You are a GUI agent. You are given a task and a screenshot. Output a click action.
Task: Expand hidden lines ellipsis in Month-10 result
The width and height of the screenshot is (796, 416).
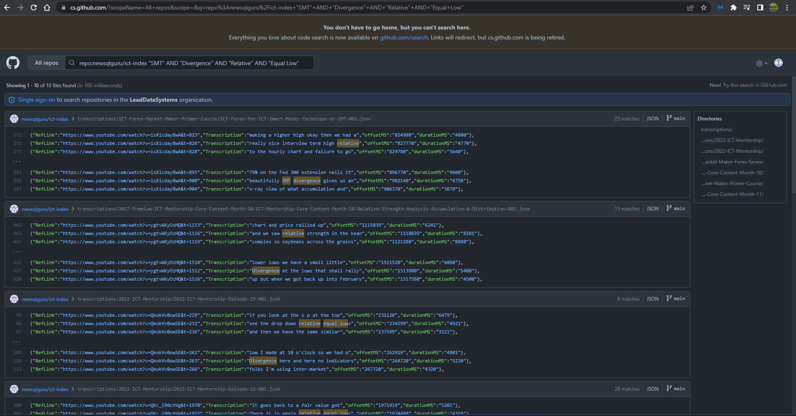click(17, 251)
